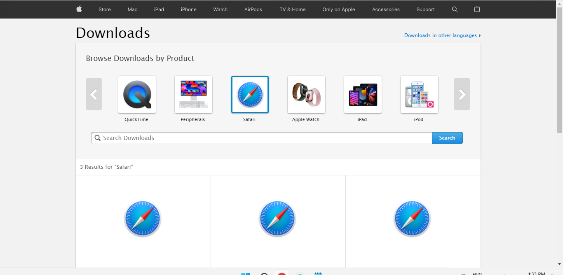Open the search magnifier in the top navigation
563x275 pixels.
(455, 9)
